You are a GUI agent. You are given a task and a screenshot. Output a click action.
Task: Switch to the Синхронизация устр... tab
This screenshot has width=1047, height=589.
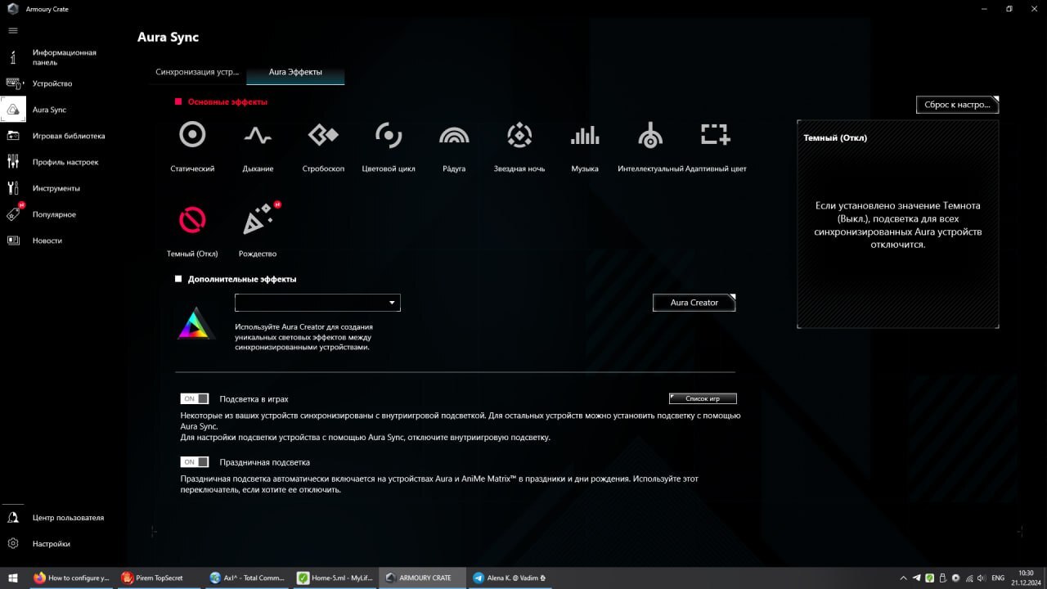(x=197, y=72)
